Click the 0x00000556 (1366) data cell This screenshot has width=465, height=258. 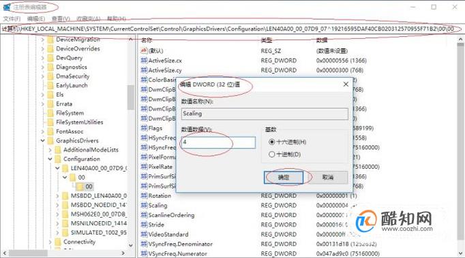coord(342,61)
